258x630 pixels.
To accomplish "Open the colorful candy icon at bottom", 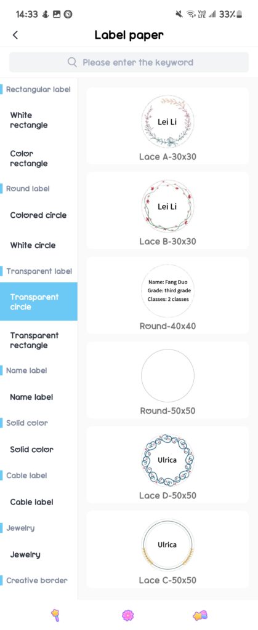I will click(x=200, y=615).
